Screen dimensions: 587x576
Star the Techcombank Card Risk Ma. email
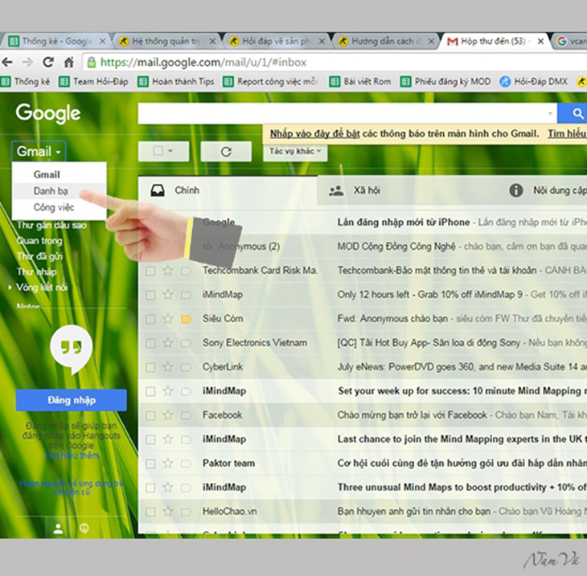click(168, 271)
